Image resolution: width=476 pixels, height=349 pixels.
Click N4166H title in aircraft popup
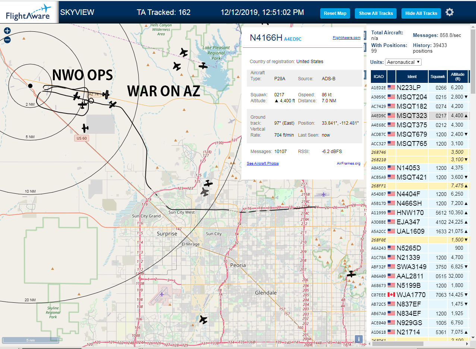266,37
